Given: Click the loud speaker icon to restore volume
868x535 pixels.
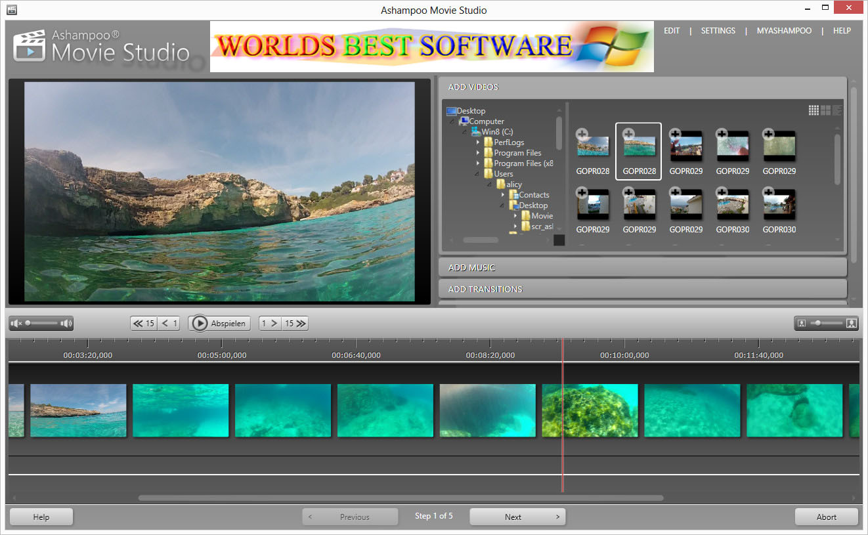Looking at the screenshot, I should click(x=66, y=323).
